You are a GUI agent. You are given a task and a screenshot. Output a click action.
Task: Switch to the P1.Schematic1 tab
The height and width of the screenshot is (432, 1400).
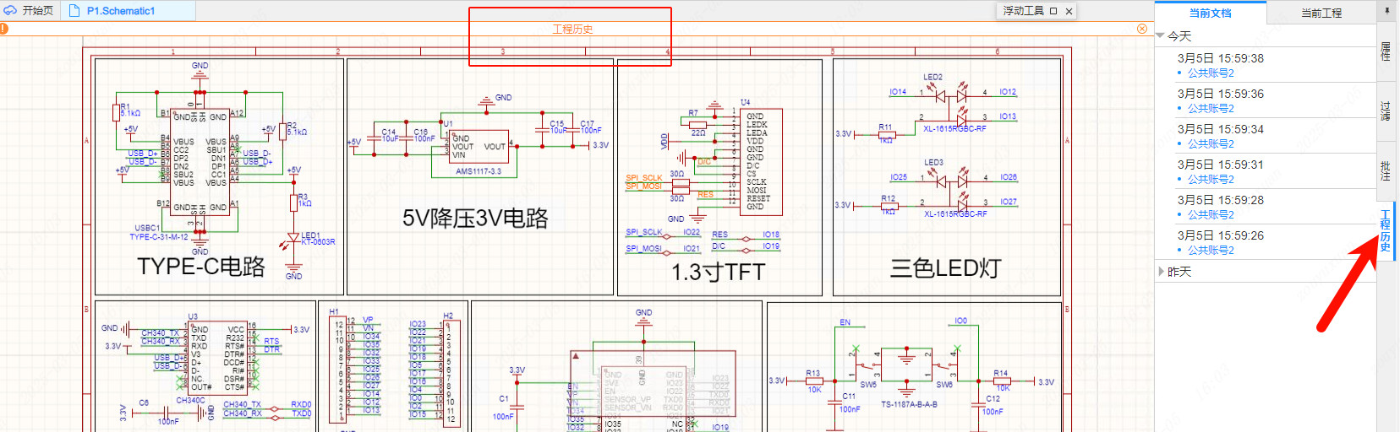(120, 11)
